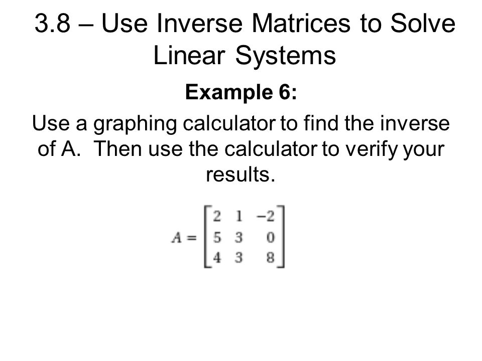
Task: Click the "A =" matrix label
Action: tap(184, 238)
